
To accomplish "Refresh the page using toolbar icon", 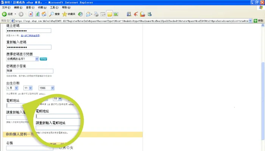I will click(x=37, y=14).
